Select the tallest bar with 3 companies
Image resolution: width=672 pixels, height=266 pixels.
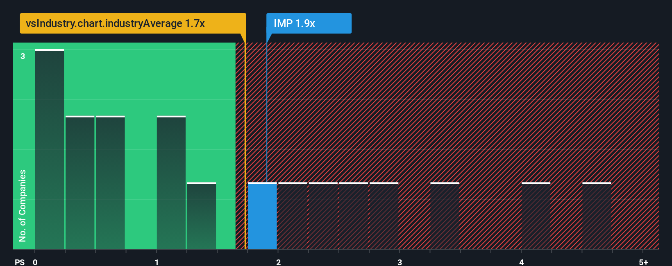pos(50,149)
